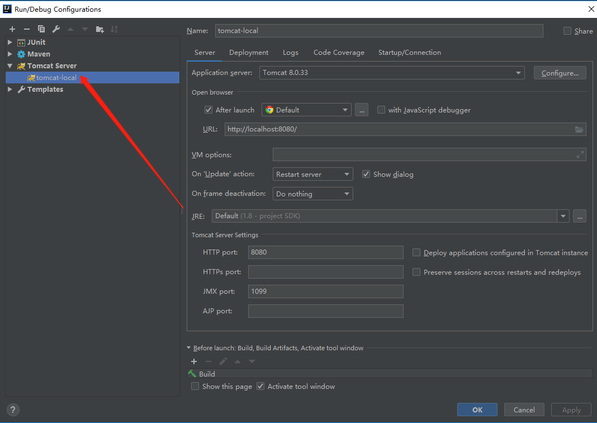Image resolution: width=597 pixels, height=423 pixels.
Task: Switch to the Code Coverage tab
Action: 339,53
